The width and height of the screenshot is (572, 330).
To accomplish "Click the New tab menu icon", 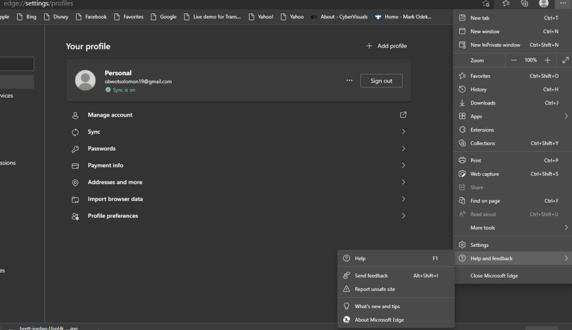I will tap(462, 18).
